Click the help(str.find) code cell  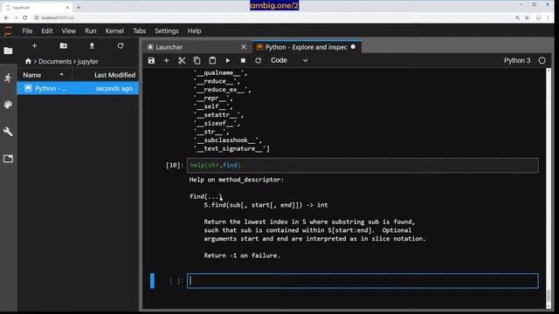coord(362,165)
